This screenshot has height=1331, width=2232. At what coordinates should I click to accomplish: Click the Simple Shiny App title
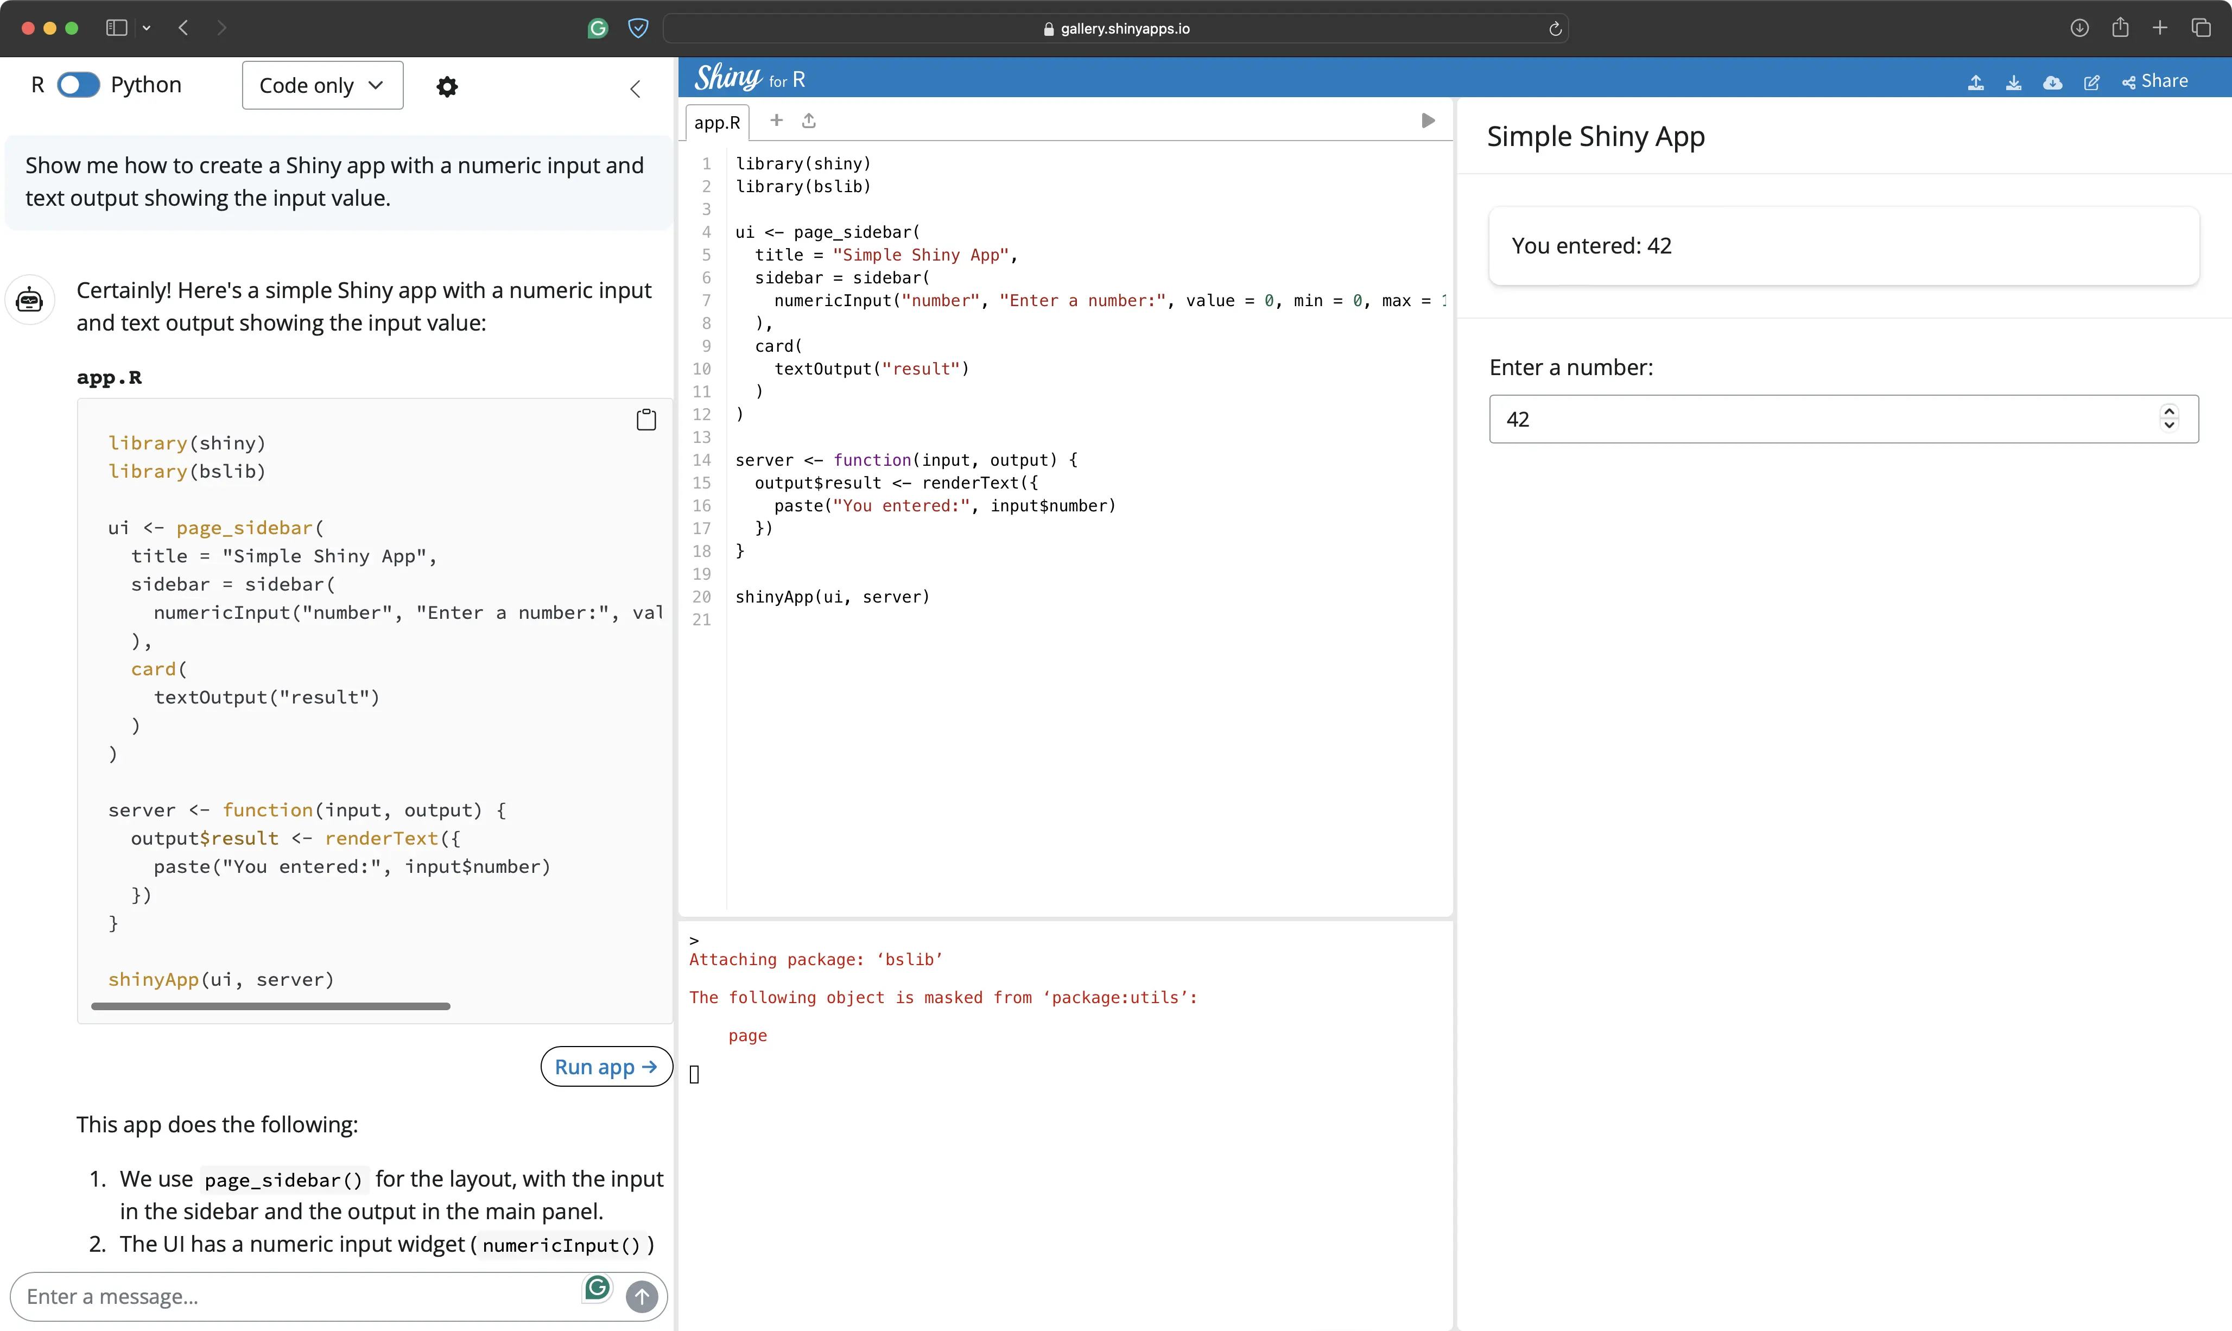(1595, 136)
